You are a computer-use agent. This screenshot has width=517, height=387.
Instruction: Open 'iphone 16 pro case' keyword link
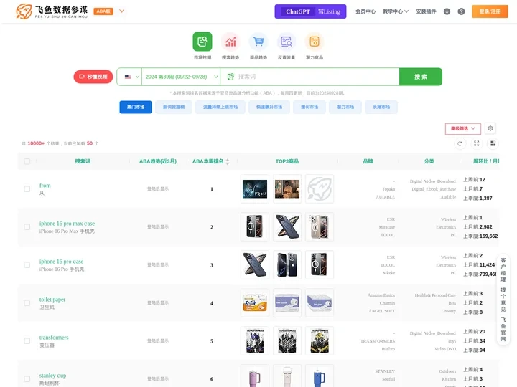click(61, 262)
